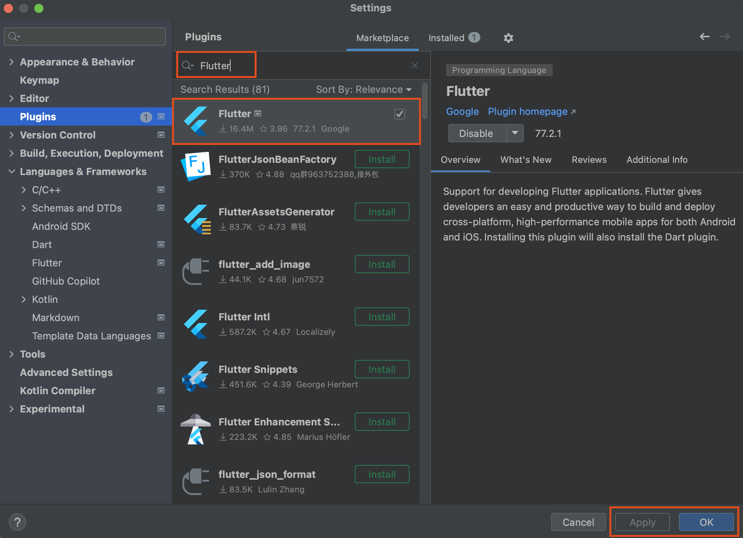Select Android SDK settings item
The width and height of the screenshot is (743, 538).
coord(61,226)
